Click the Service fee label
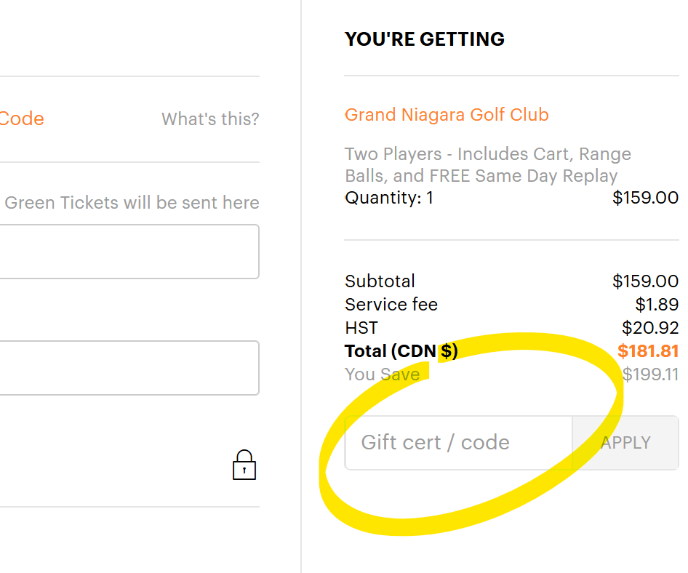 pos(391,305)
